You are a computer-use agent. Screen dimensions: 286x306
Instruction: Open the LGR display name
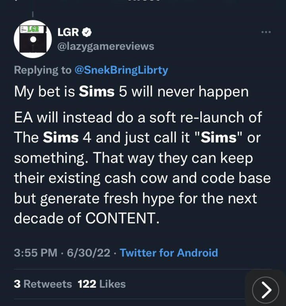[68, 32]
